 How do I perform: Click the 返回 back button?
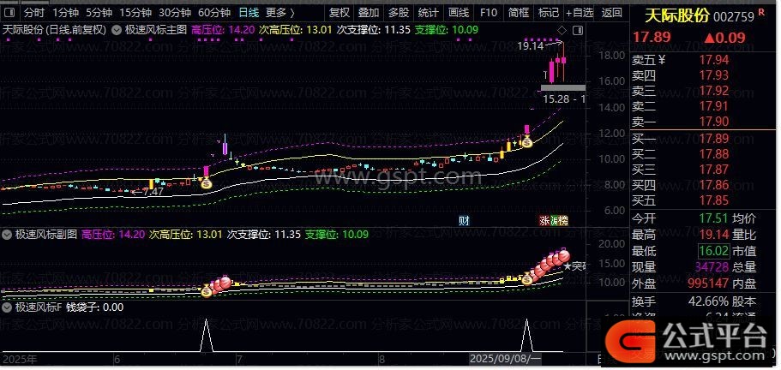point(611,13)
